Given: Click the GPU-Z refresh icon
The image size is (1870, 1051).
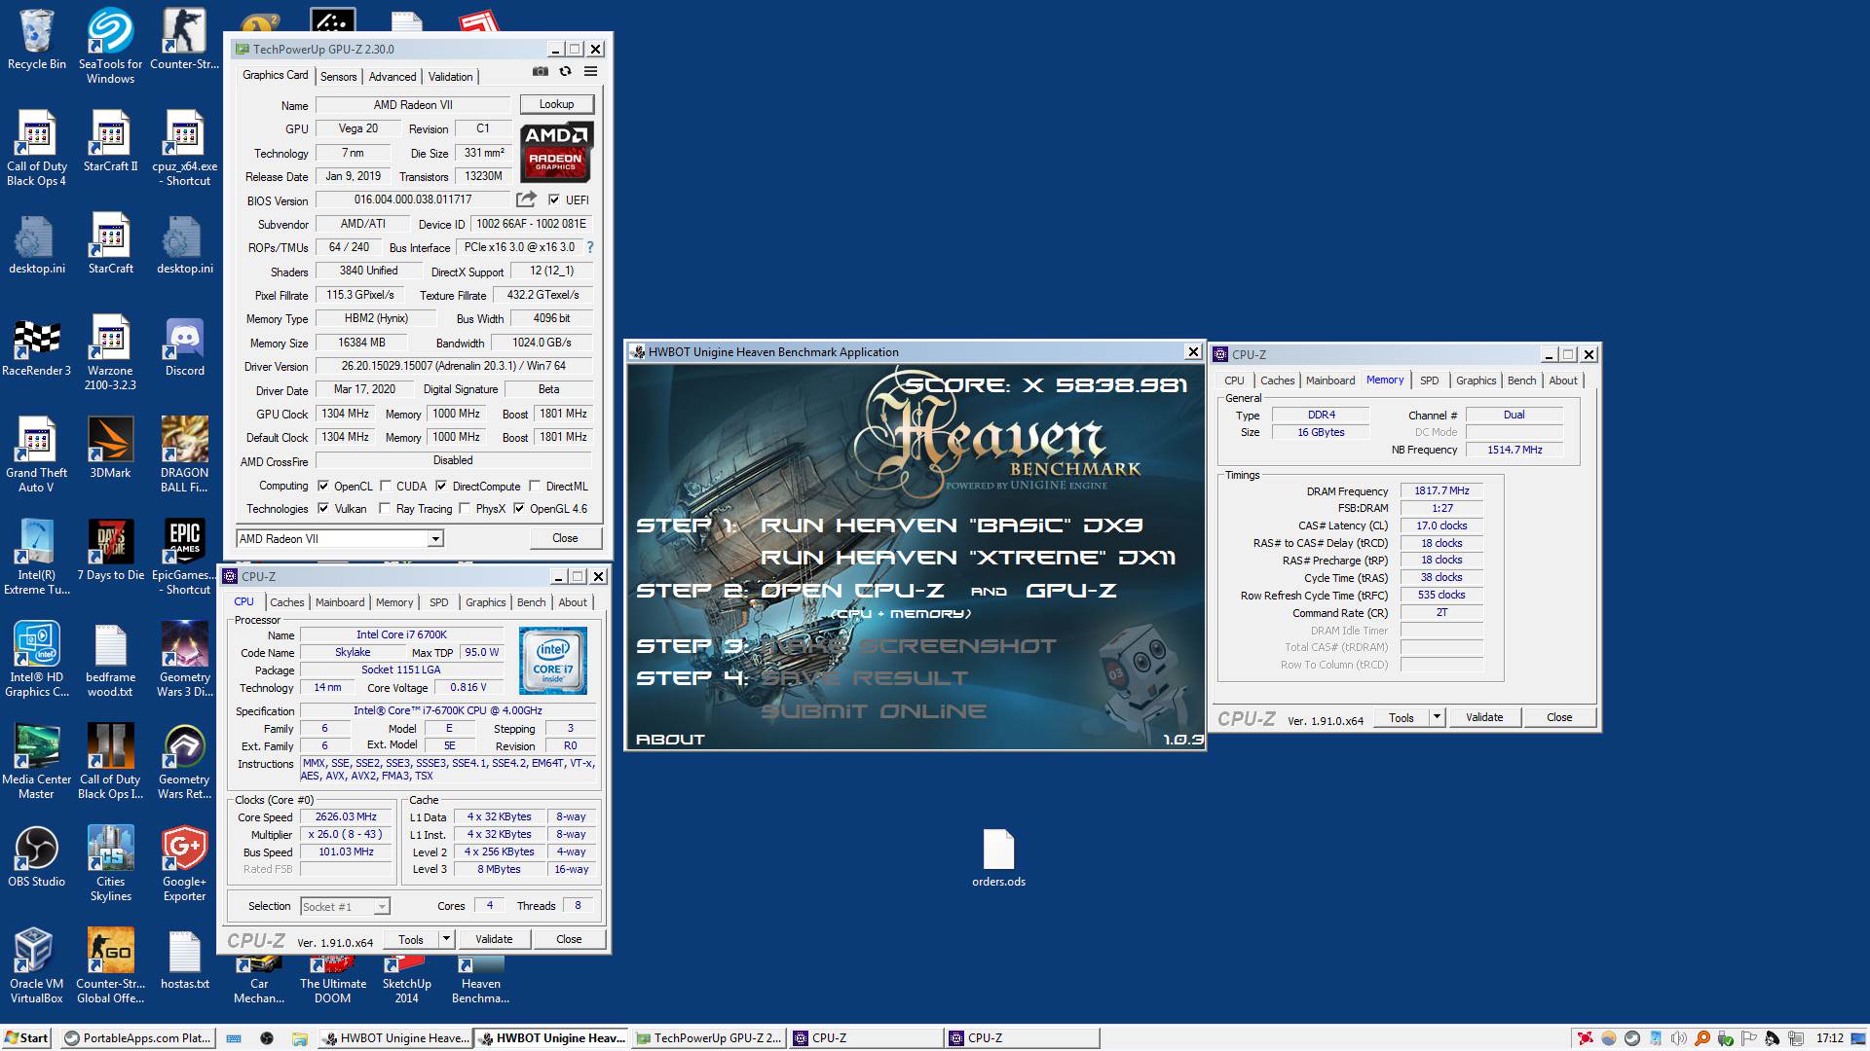Looking at the screenshot, I should point(565,71).
